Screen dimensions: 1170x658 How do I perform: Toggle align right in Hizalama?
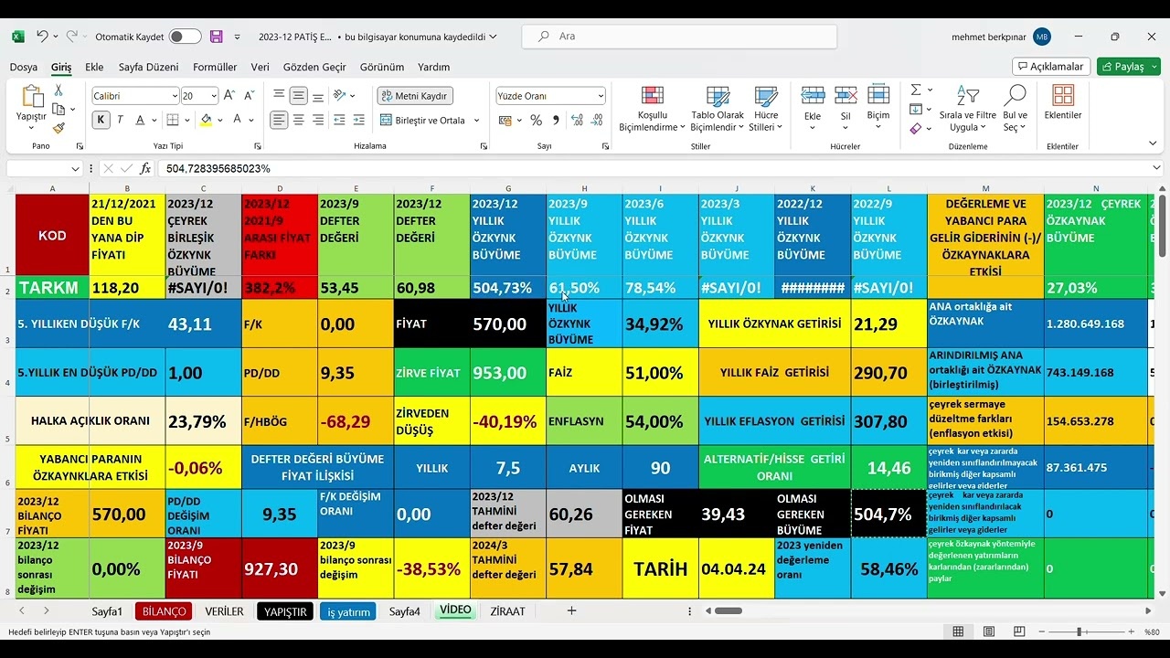[x=318, y=120]
